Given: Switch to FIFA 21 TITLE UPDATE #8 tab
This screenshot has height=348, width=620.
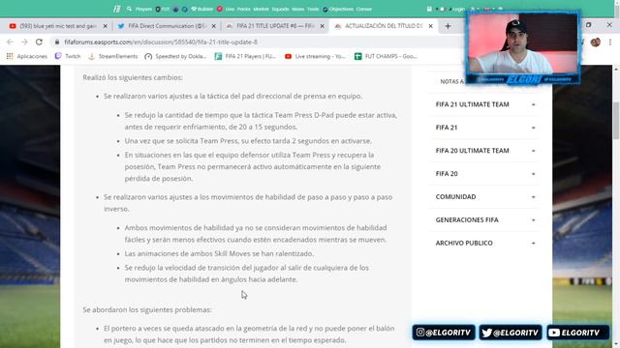Looking at the screenshot, I should tap(274, 26).
